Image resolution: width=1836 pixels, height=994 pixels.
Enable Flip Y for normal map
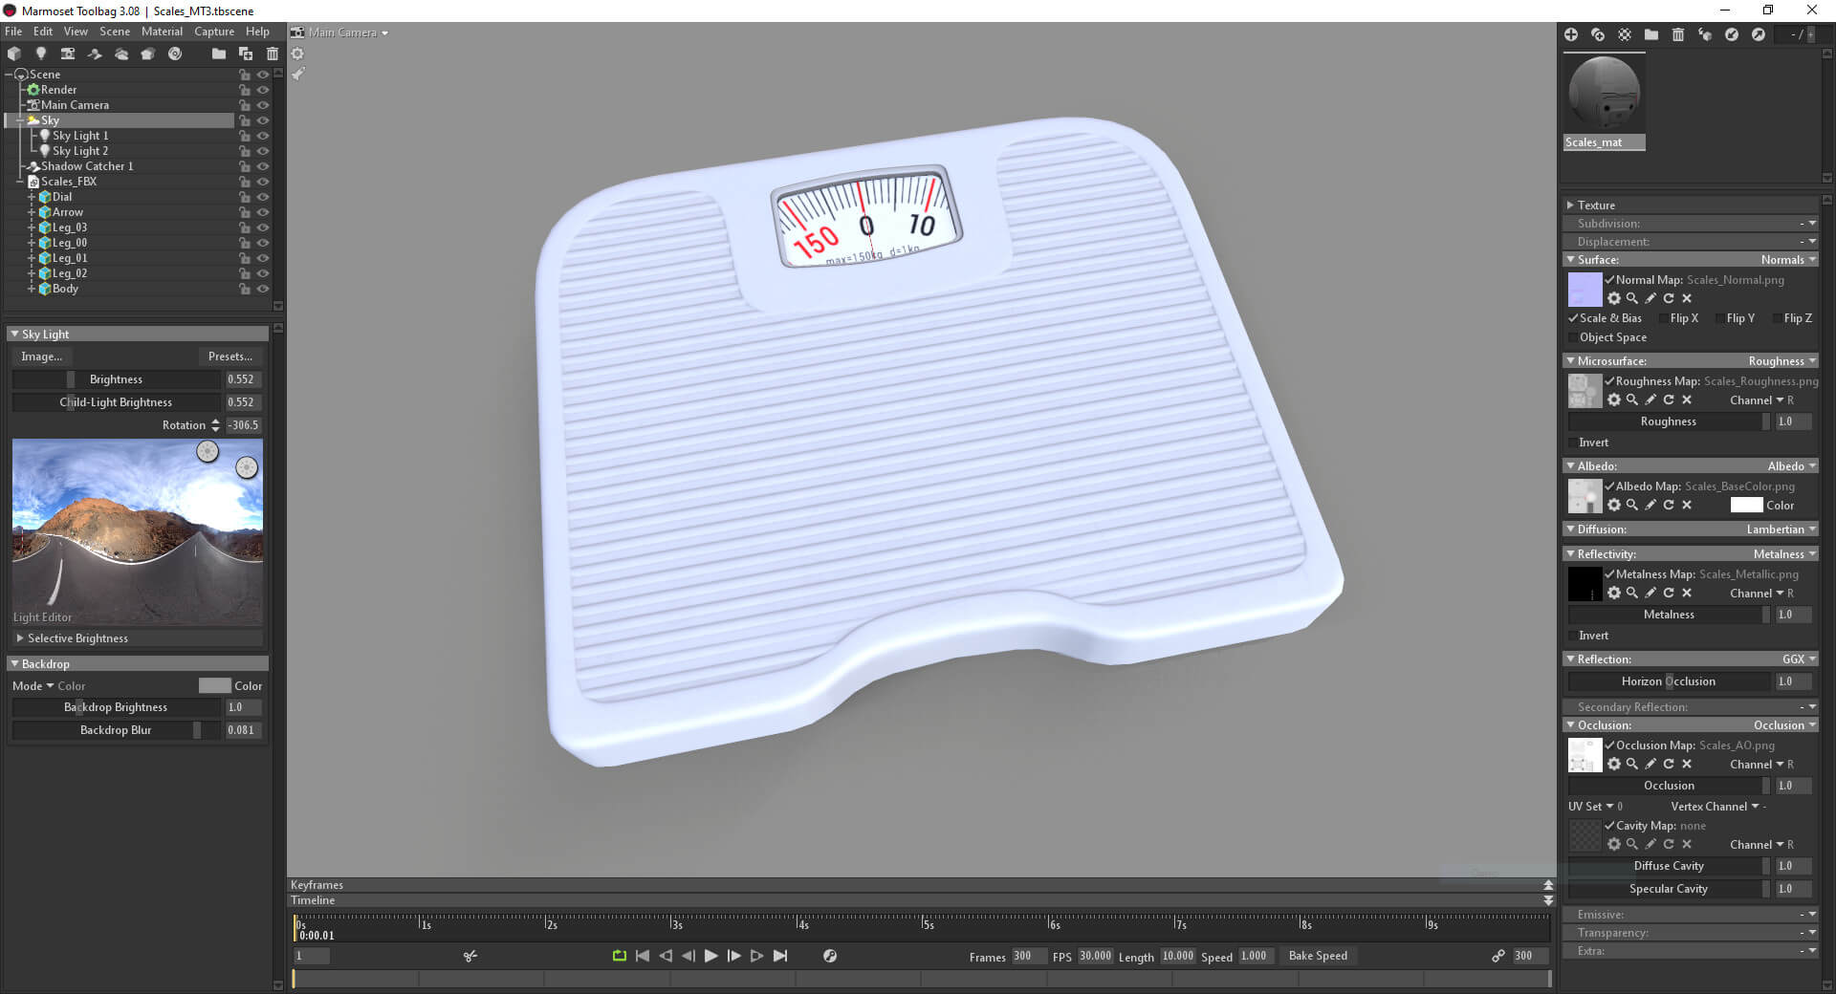tap(1719, 318)
